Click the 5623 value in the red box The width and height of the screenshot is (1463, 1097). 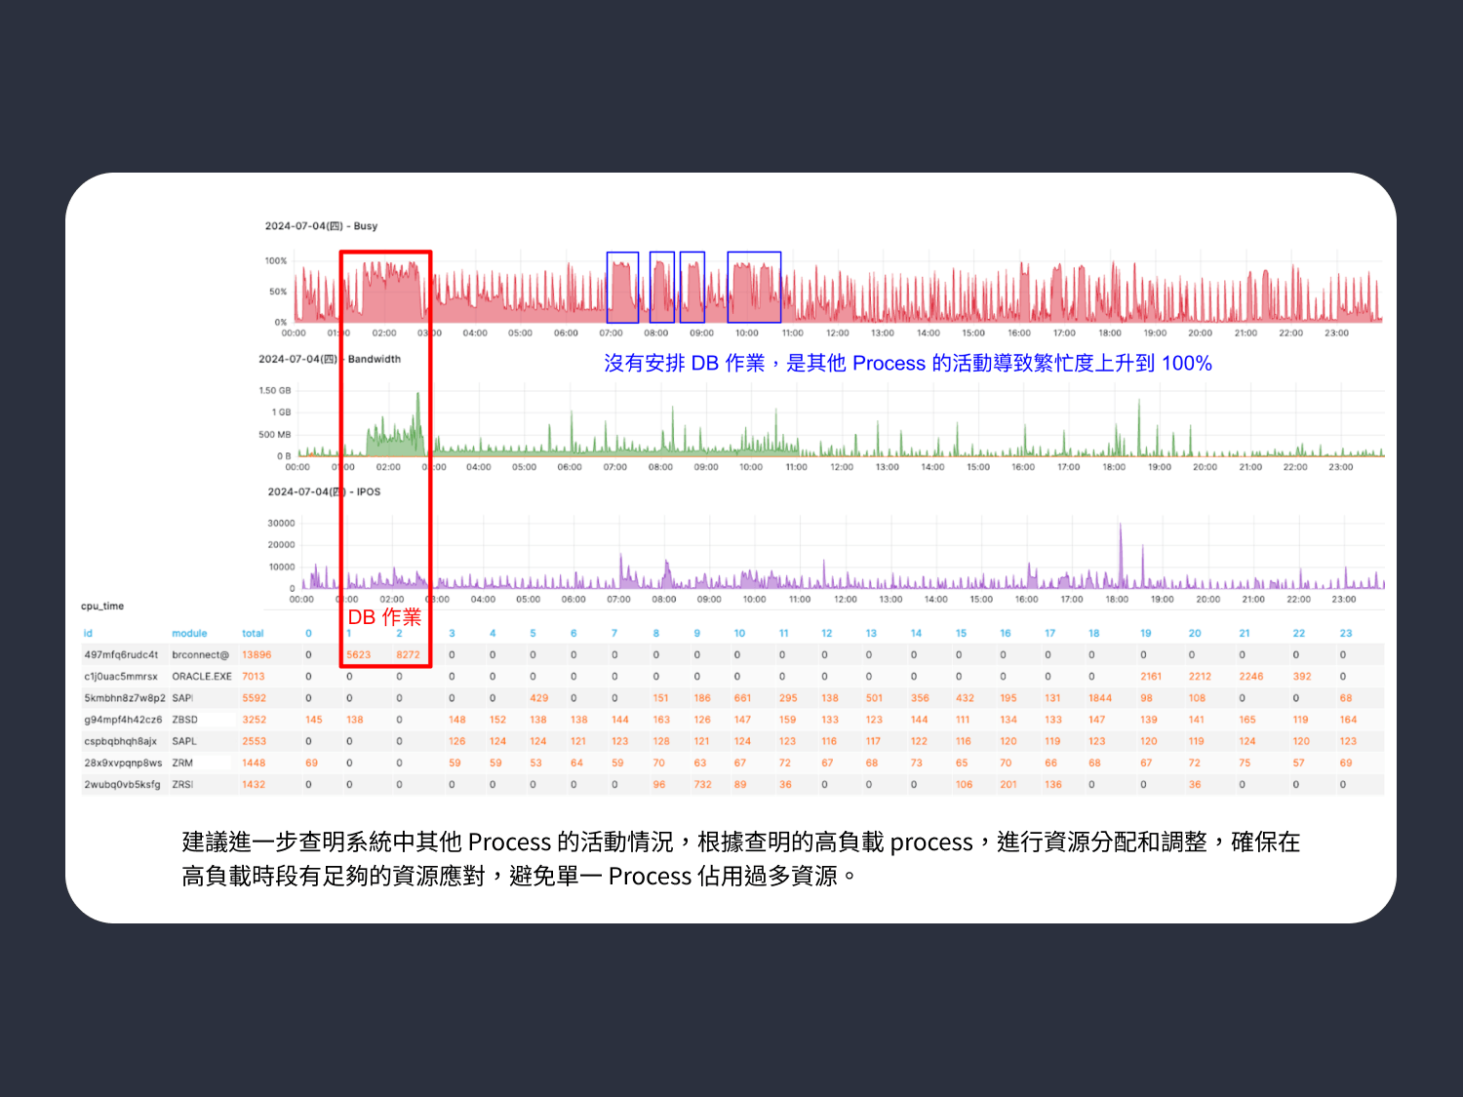[359, 655]
